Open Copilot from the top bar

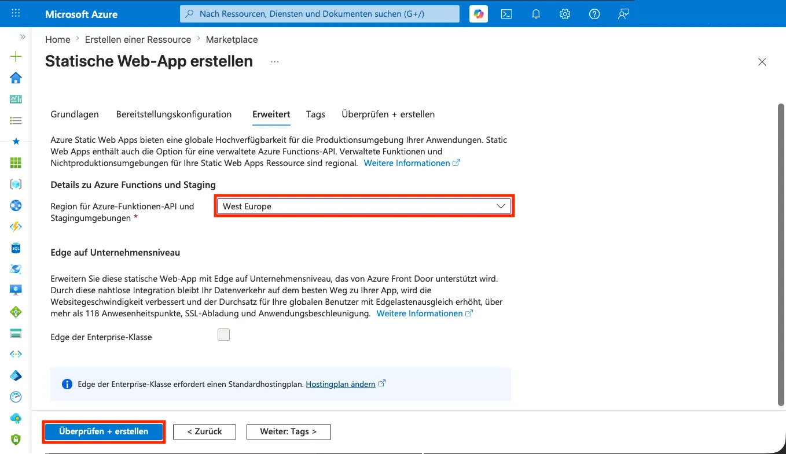pyautogui.click(x=478, y=14)
